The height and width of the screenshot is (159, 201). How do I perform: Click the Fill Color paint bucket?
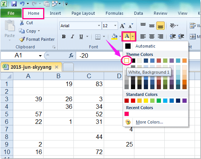[114, 37]
